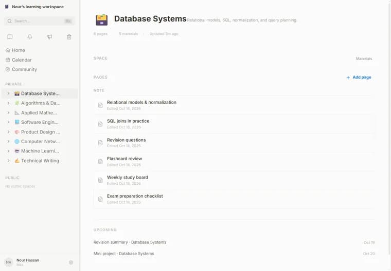
Task: Click the page count text in header
Action: 100,34
